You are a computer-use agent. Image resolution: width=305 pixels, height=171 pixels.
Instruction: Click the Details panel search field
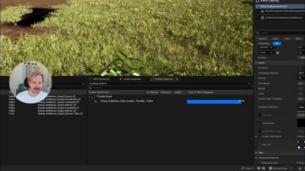pos(280,33)
